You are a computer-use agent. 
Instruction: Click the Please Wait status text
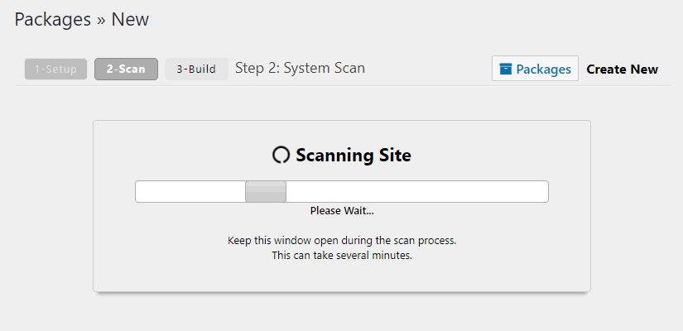click(x=342, y=211)
